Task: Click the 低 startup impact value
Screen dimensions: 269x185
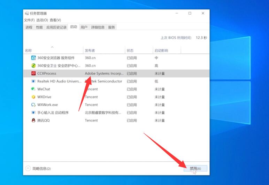Action: (156, 81)
